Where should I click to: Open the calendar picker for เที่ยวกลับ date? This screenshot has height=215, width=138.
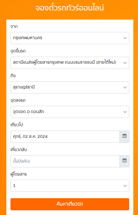coord(124,161)
